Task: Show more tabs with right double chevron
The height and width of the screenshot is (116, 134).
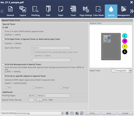Action: pyautogui.click(x=132, y=11)
